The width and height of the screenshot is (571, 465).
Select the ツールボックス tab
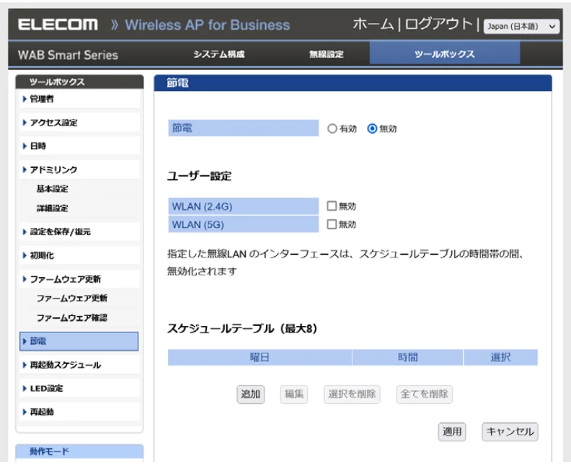(445, 54)
